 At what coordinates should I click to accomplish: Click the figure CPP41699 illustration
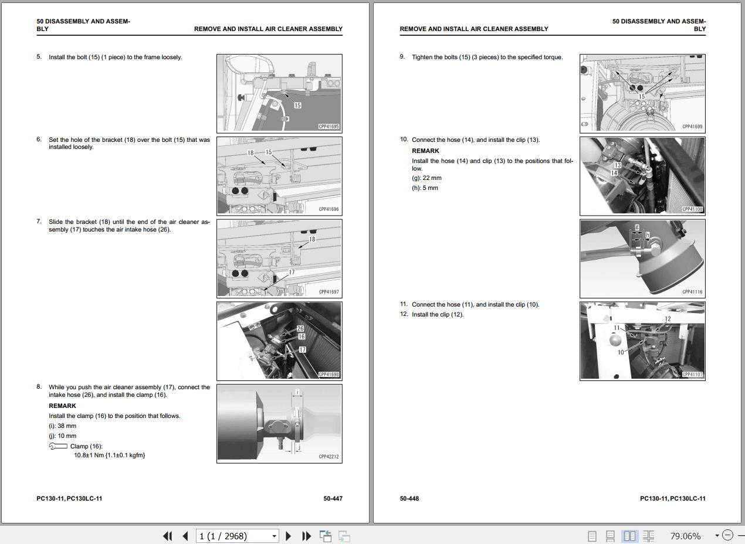(x=642, y=93)
